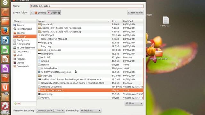
Task: Launch LibreOffice Impress from the dock
Action: click(5, 59)
